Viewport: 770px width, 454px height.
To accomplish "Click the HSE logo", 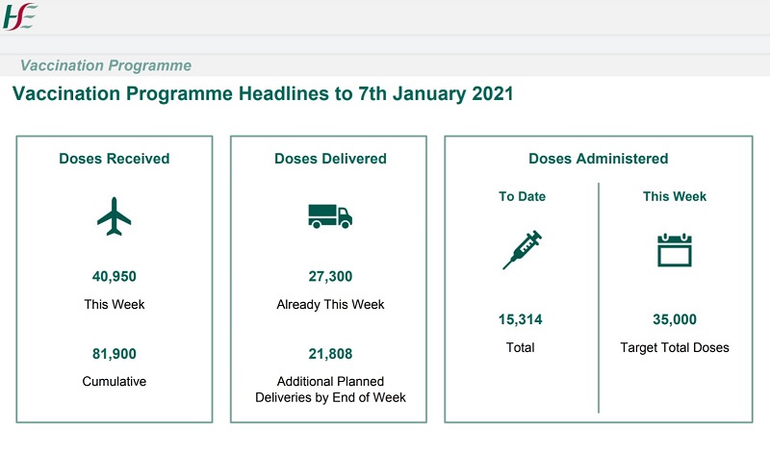I will coord(19,15).
